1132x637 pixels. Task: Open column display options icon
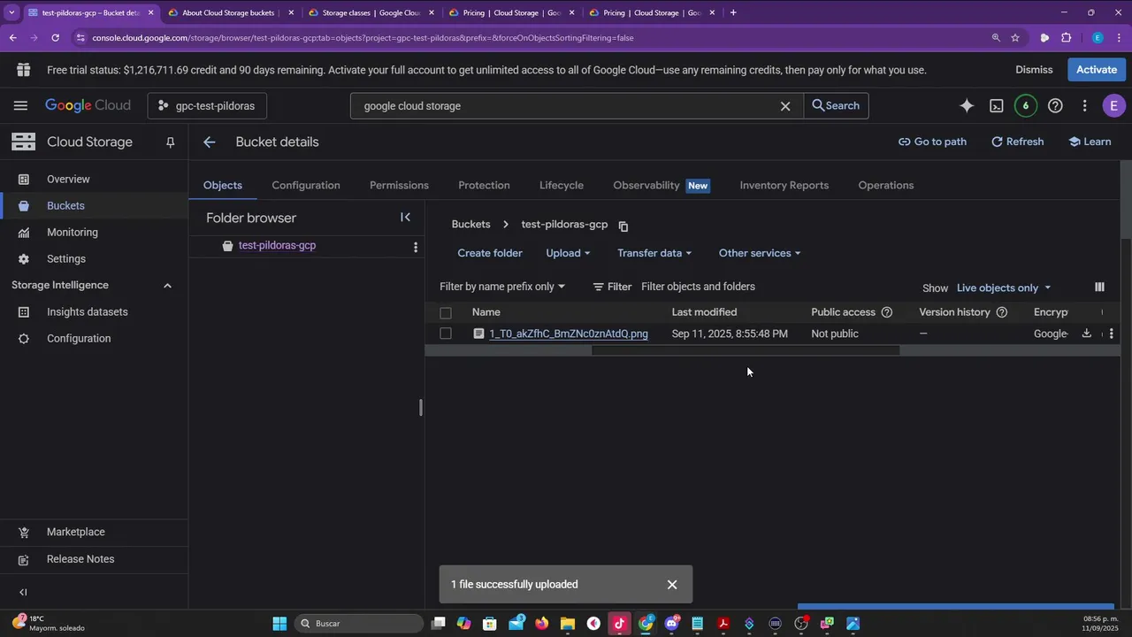(x=1099, y=287)
